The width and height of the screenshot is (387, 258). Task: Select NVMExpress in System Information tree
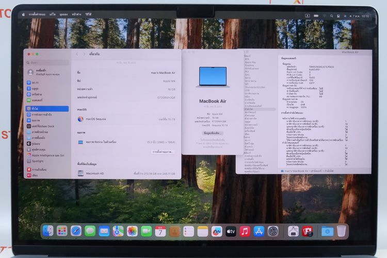(x=252, y=69)
